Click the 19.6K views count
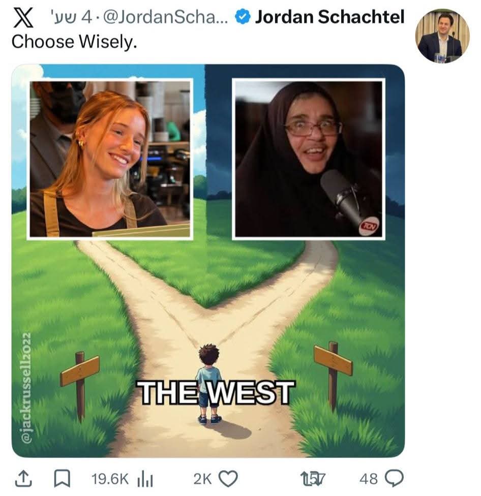 coord(110,479)
